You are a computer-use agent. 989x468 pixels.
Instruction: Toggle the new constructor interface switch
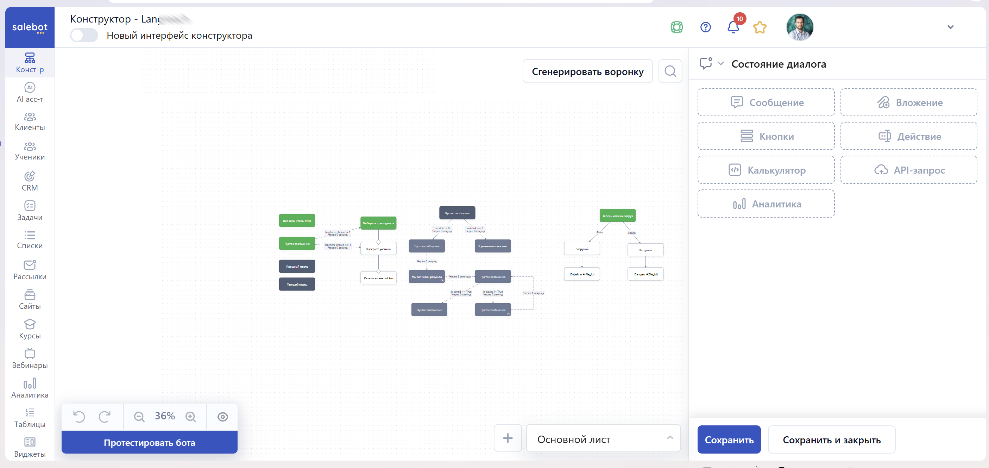pyautogui.click(x=84, y=35)
